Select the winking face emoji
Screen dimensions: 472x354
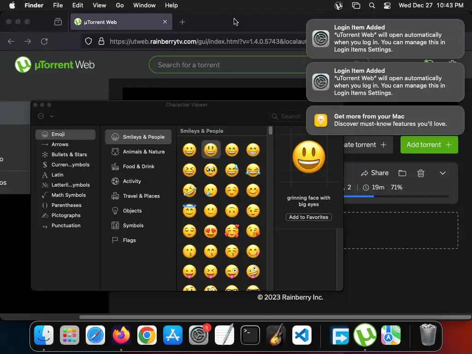[x=253, y=211]
